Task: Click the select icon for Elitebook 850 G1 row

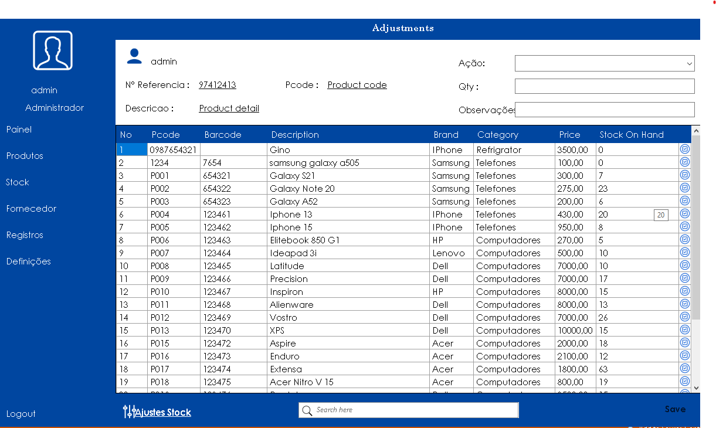Action: coord(684,240)
